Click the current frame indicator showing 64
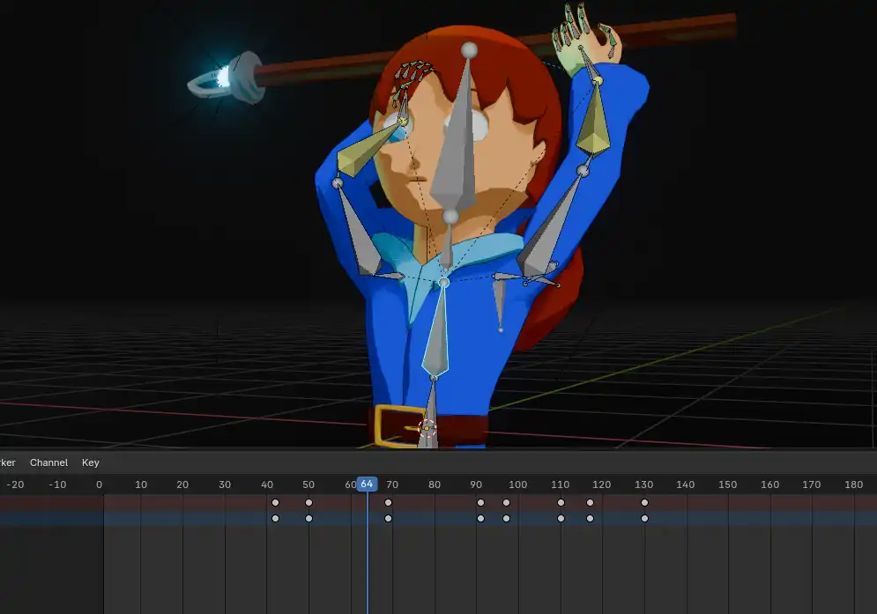877x614 pixels. coord(367,484)
